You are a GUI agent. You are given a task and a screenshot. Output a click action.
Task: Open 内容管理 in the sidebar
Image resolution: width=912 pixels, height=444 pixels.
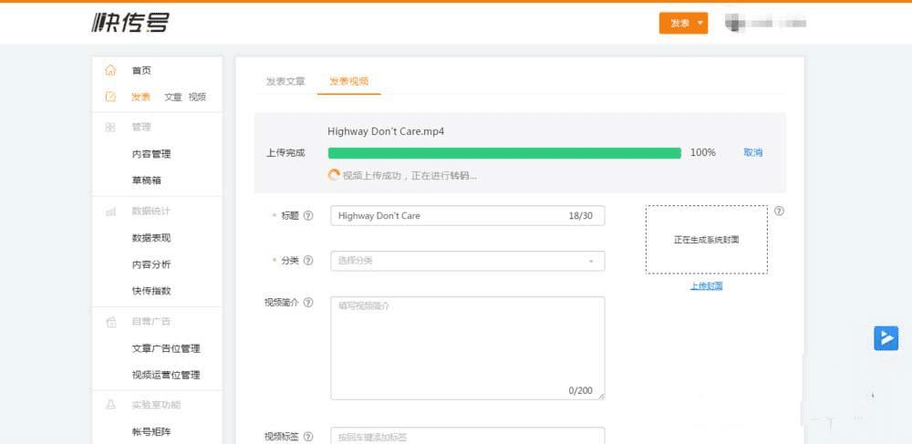click(151, 154)
